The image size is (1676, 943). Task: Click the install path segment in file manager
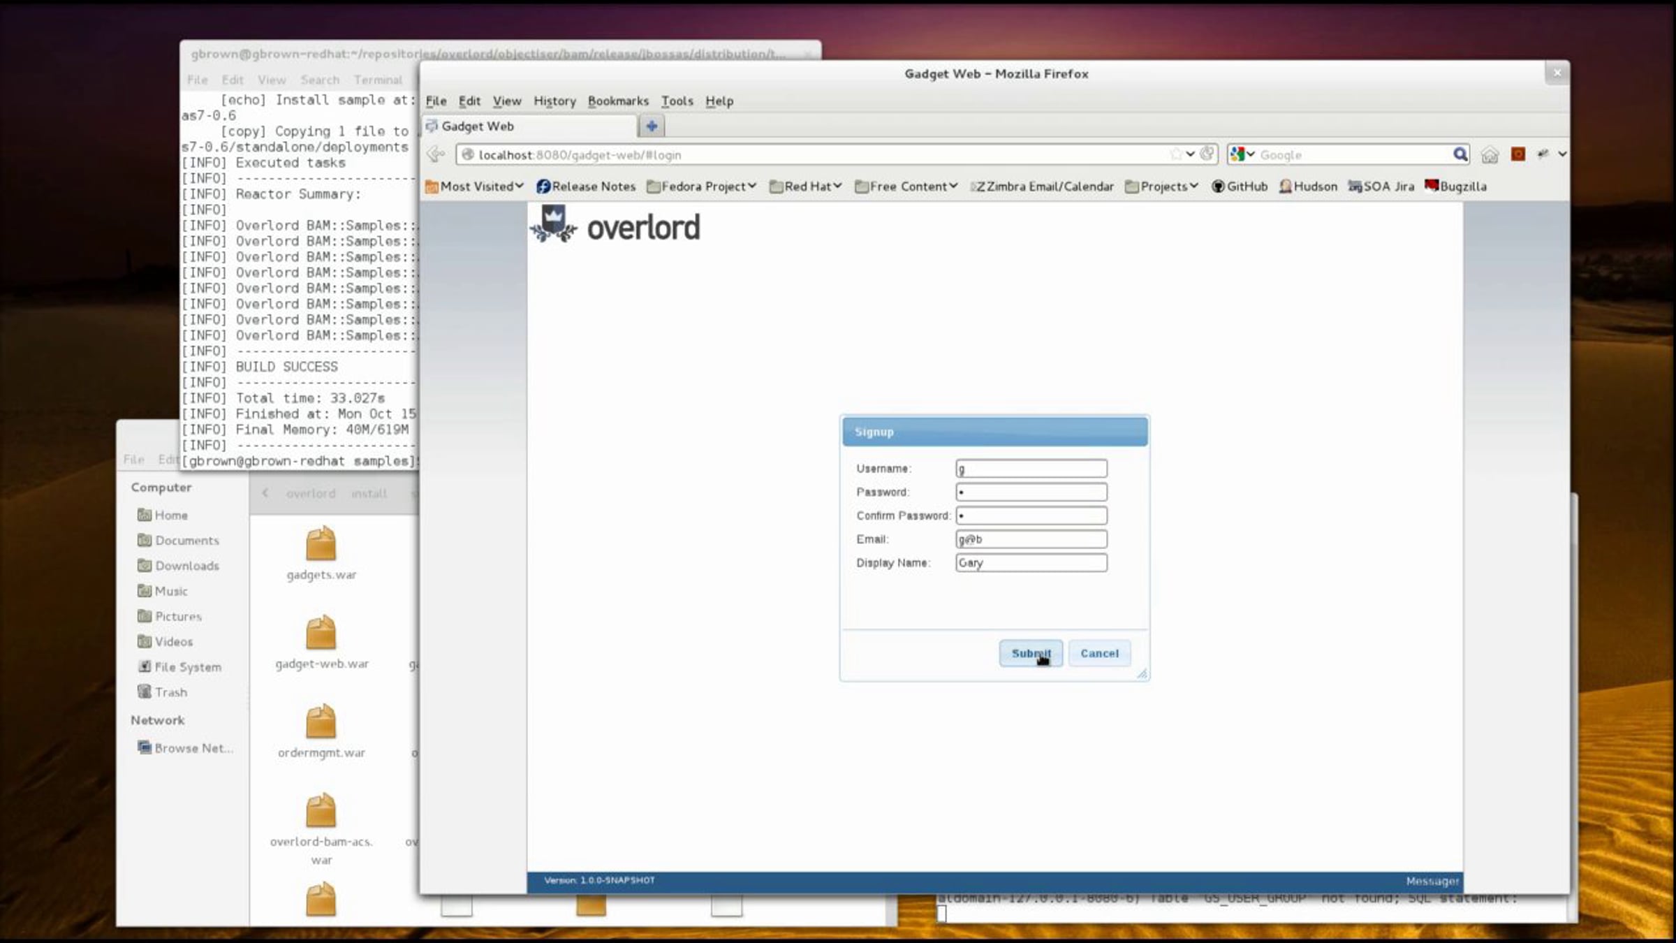click(x=369, y=493)
